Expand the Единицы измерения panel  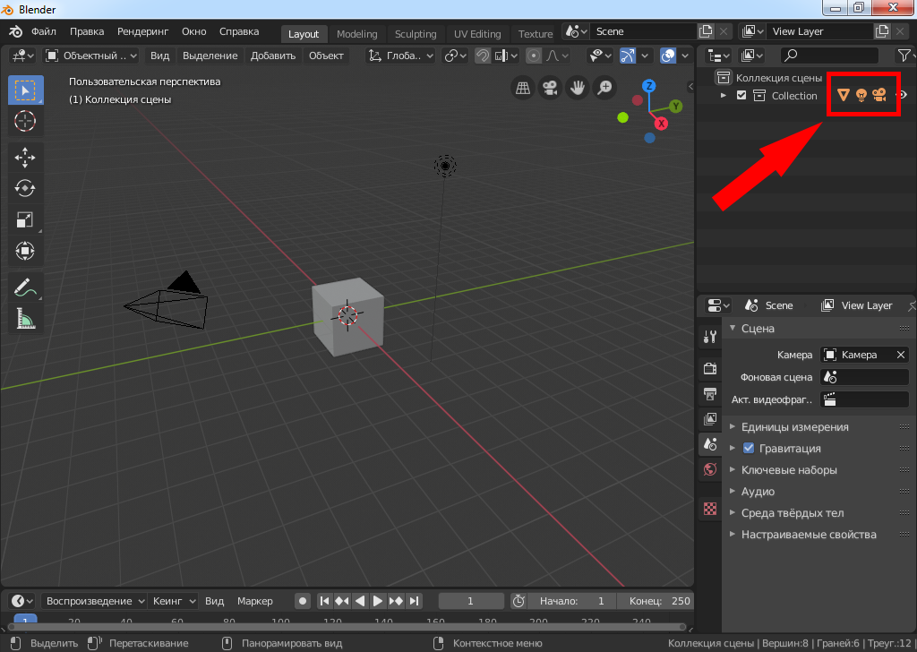coord(794,427)
